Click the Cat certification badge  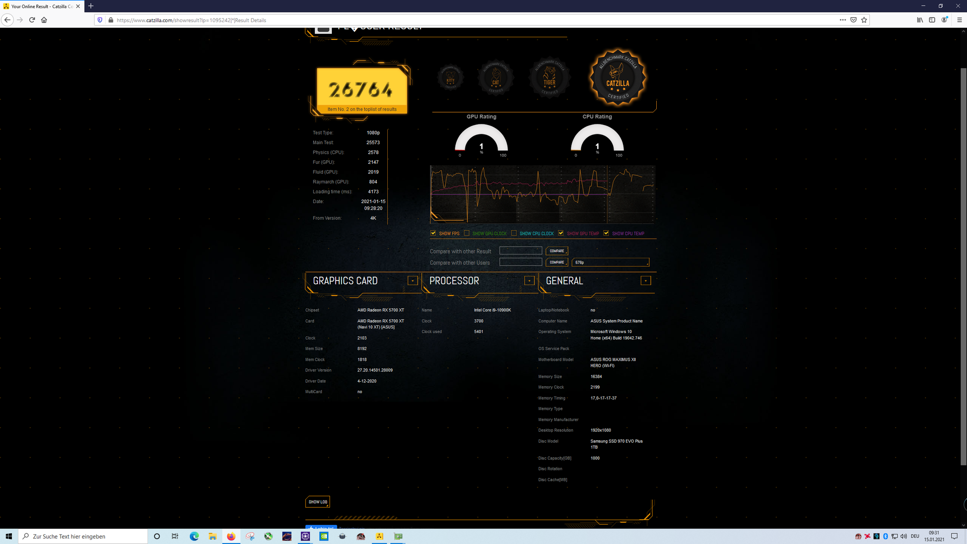496,78
